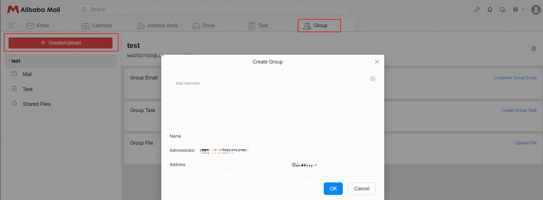
Task: Open the settings gear in header
Action: [x=515, y=10]
